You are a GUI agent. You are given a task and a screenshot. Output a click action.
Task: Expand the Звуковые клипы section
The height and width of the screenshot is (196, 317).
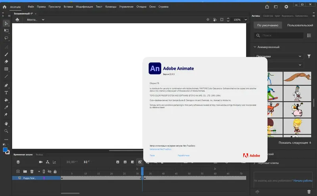click(x=254, y=163)
